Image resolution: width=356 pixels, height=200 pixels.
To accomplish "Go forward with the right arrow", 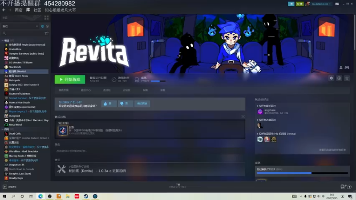I will (x=10, y=10).
